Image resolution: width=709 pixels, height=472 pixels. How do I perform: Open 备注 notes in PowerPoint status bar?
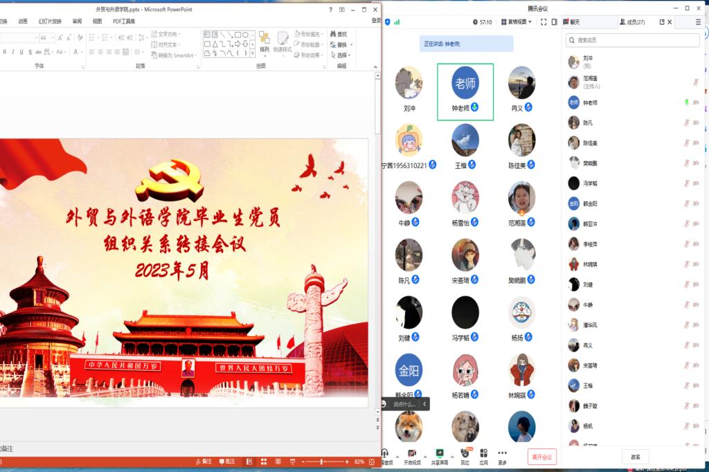(x=204, y=462)
